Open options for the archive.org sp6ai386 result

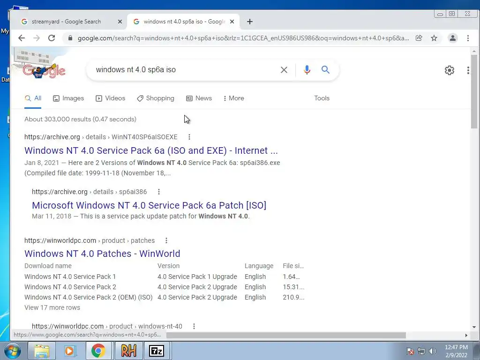[158, 192]
